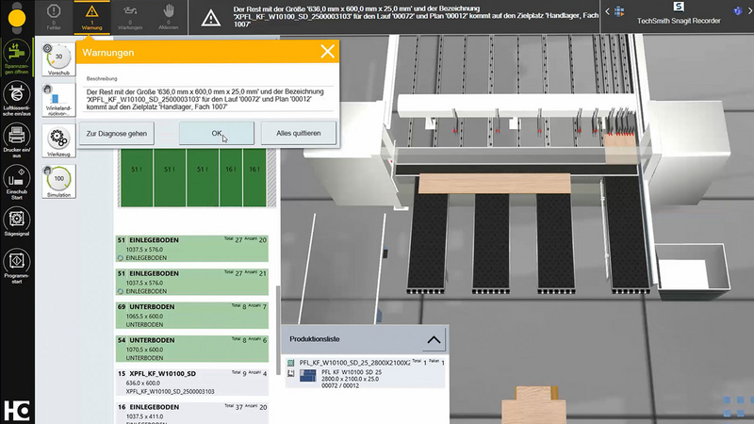
Task: Click the Simulation dial tile
Action: (x=58, y=181)
